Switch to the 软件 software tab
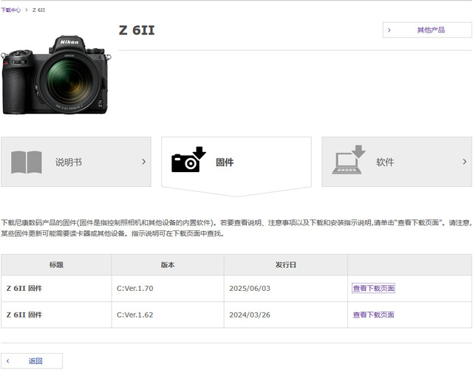473x381 pixels. click(x=397, y=162)
